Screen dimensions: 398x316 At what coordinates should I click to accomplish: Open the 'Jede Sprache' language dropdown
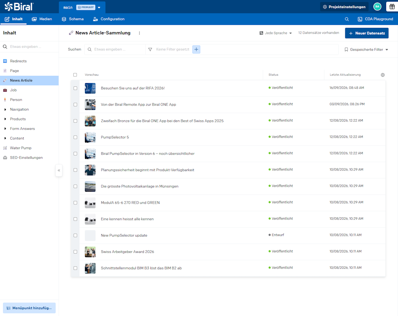(276, 33)
